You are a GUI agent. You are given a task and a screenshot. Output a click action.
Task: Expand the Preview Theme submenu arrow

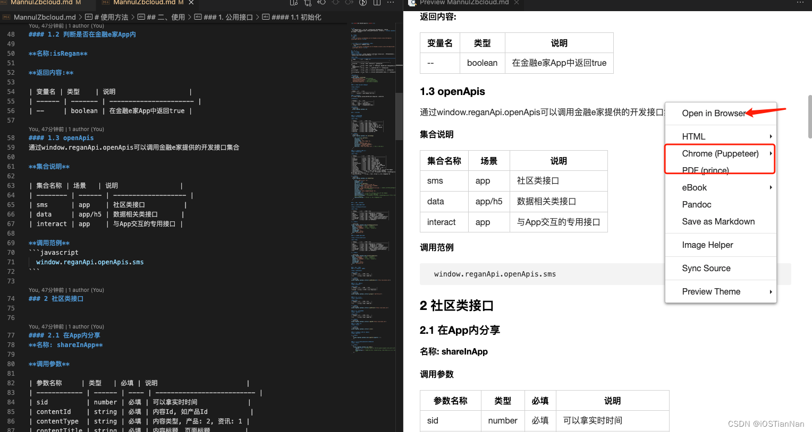point(771,291)
